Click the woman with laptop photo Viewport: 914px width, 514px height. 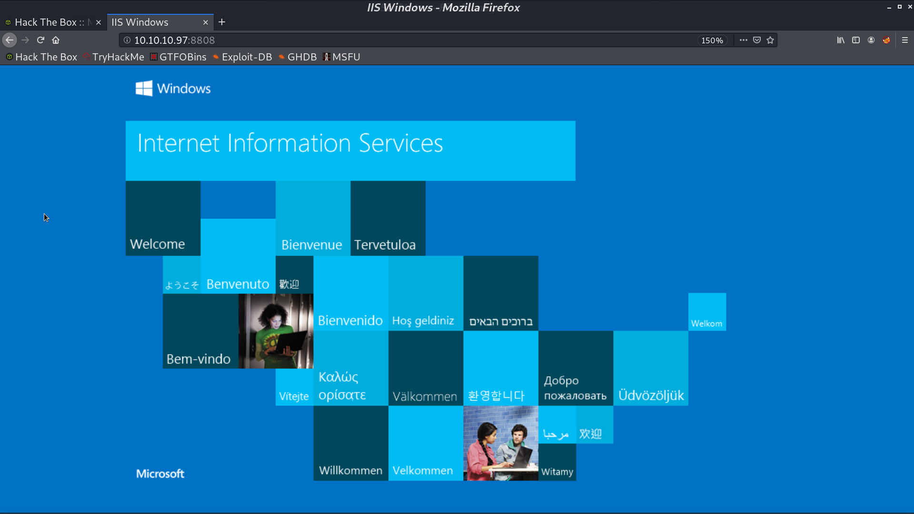[276, 331]
